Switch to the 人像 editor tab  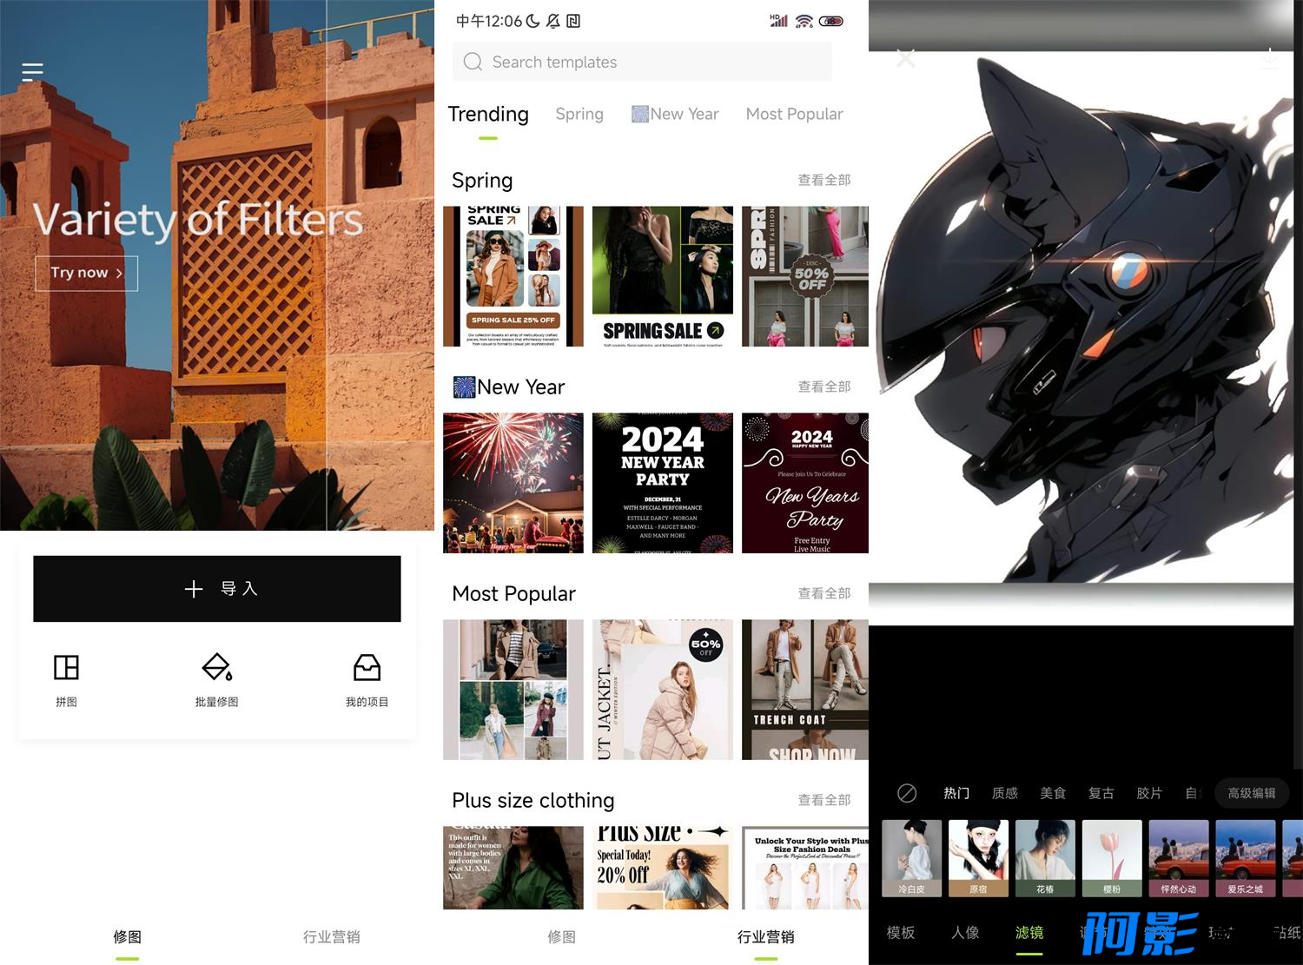965,933
